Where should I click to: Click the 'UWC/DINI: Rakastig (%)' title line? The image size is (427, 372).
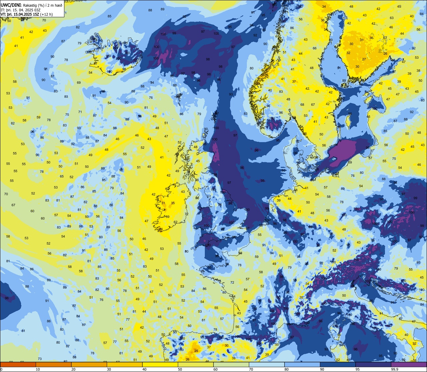(31, 5)
